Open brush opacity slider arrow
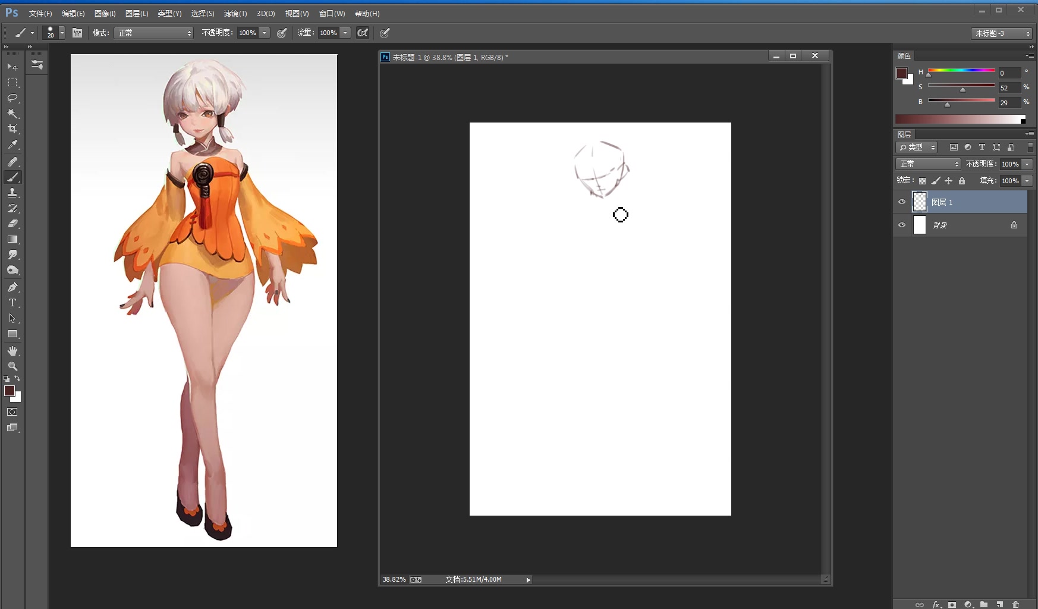This screenshot has width=1038, height=609. 265,33
